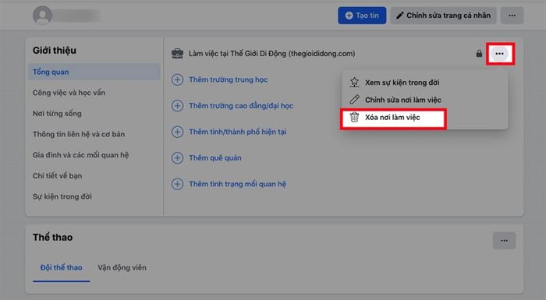Screen dimensions: 546x300
Task: Switch to Vận động viên tab
Action: [122, 267]
